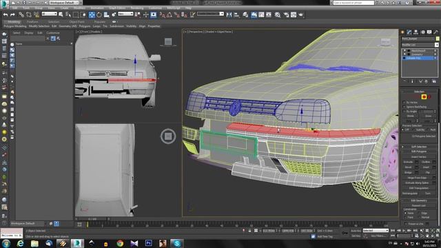The image size is (441, 248).
Task: Open the key filter Selected dropdown
Action: point(376,231)
